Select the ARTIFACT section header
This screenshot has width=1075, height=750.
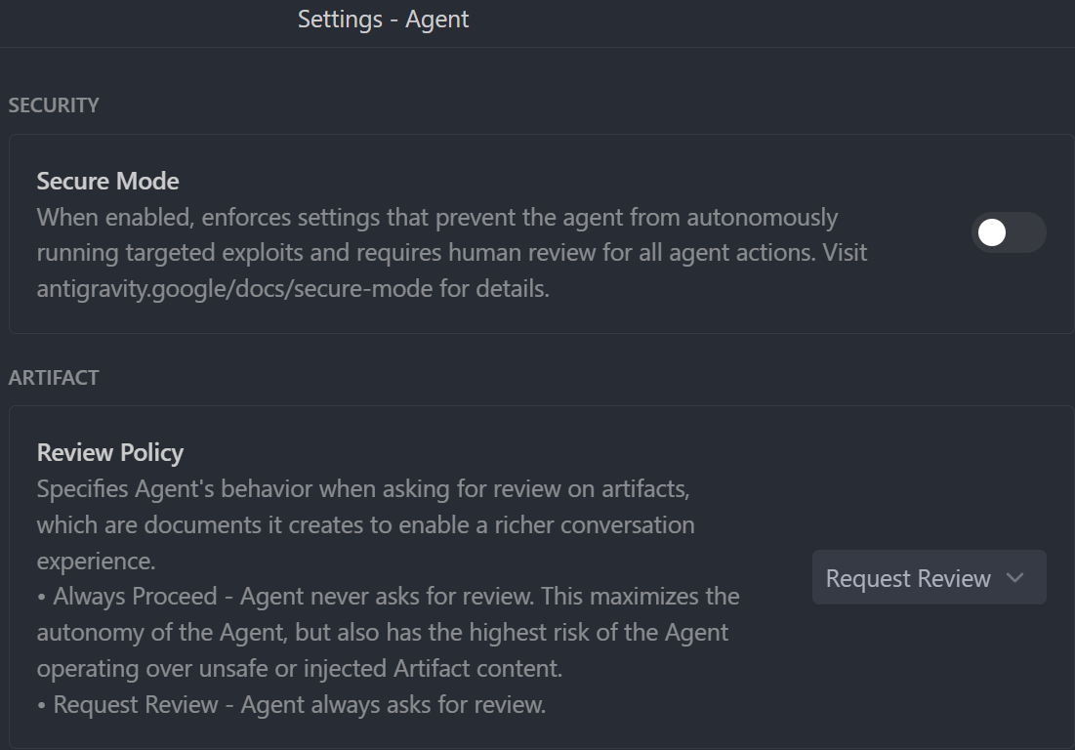pyautogui.click(x=54, y=377)
